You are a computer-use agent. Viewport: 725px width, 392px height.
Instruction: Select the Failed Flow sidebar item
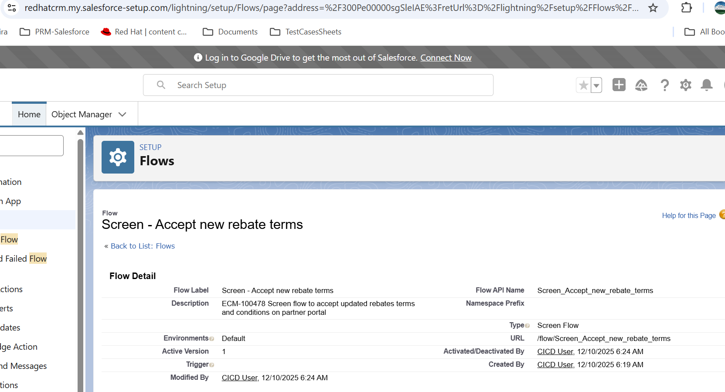click(x=24, y=259)
